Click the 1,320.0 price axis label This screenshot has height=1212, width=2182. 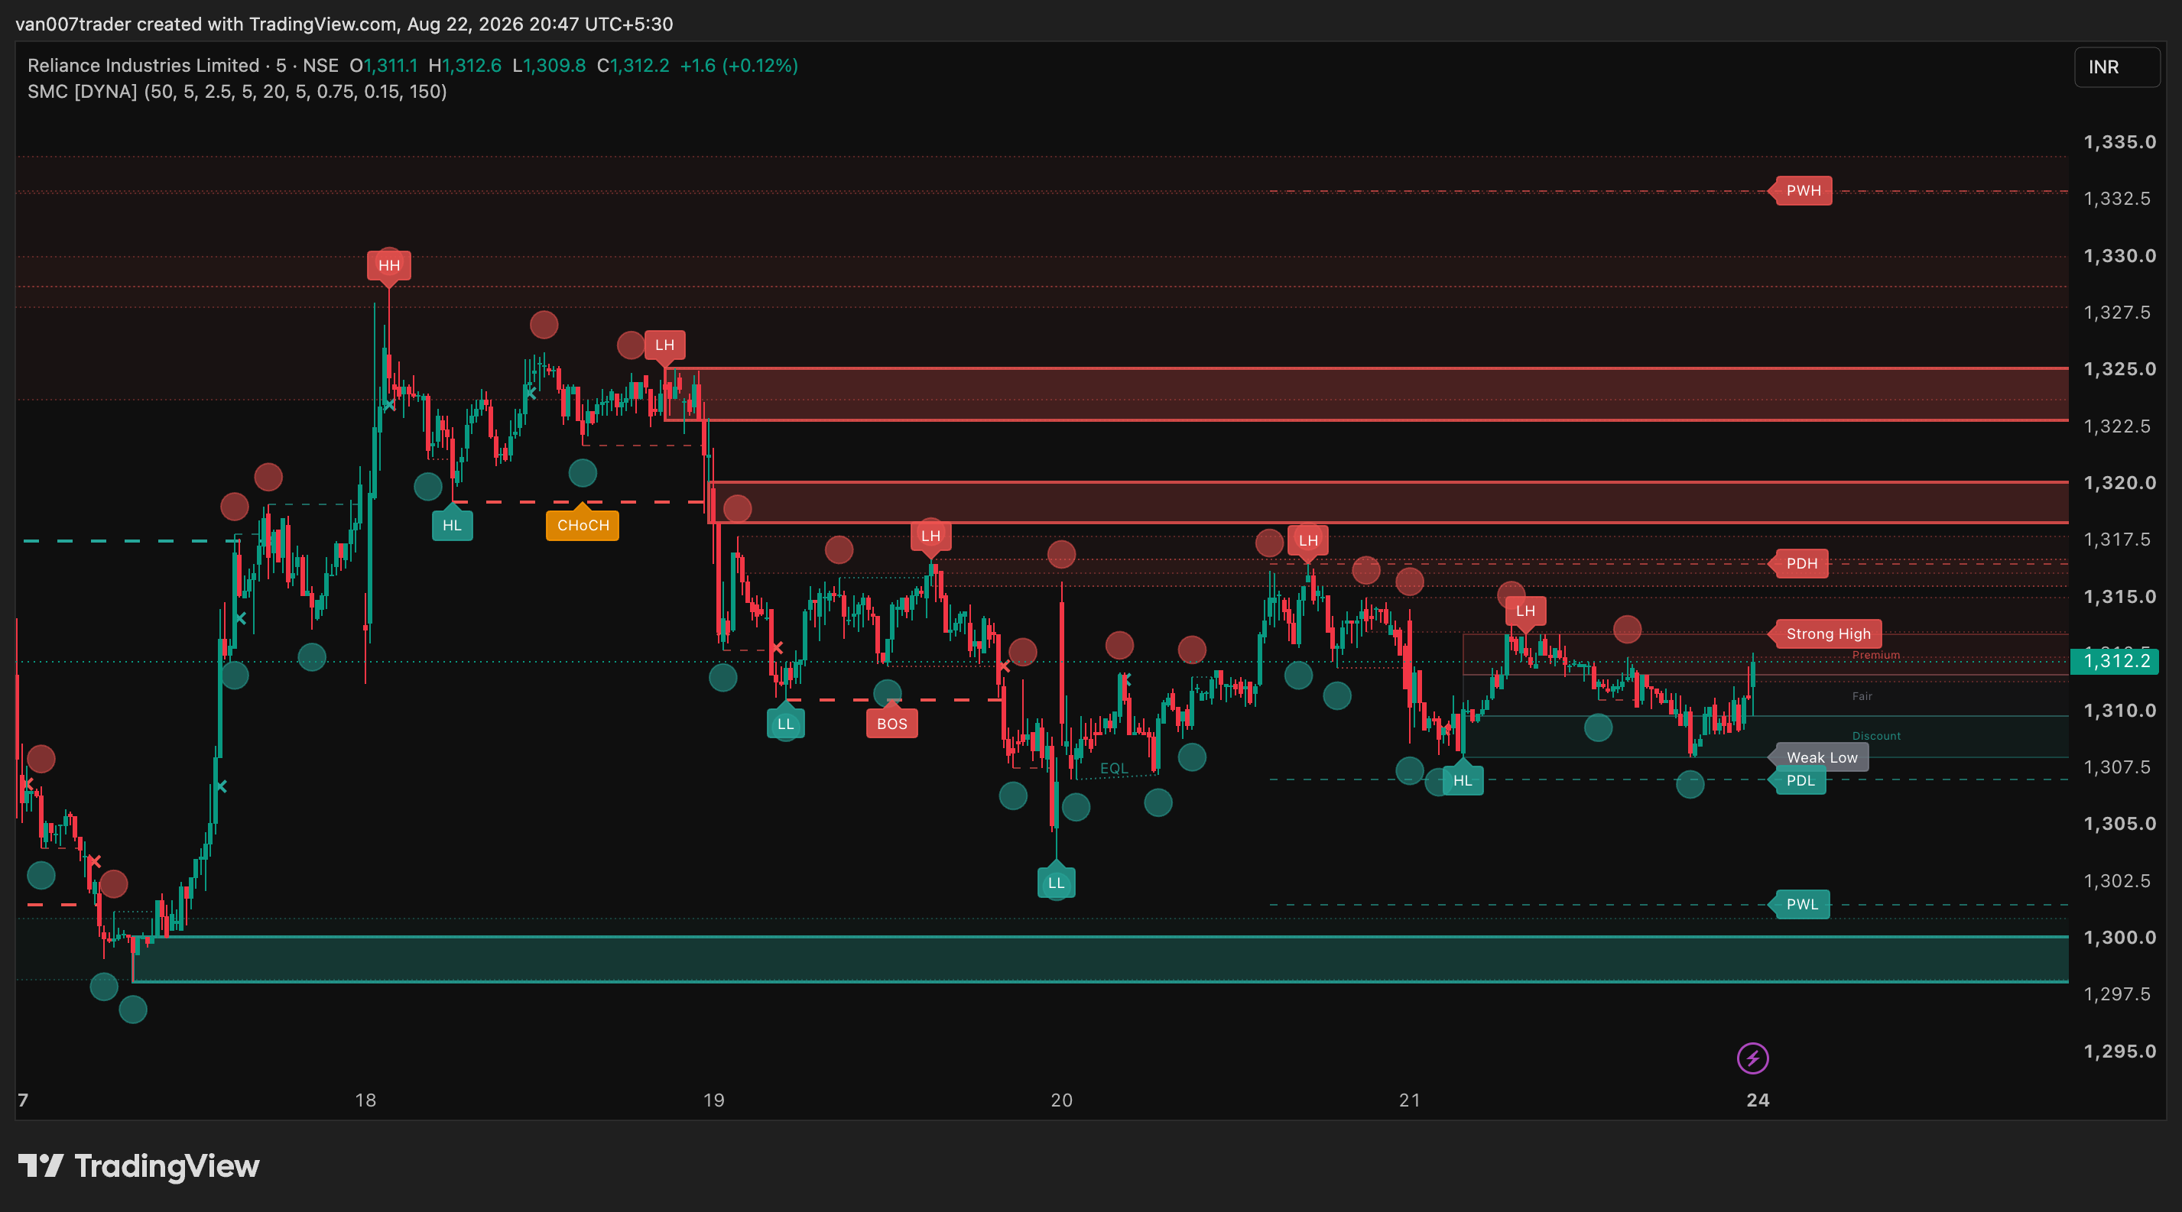tap(2119, 482)
